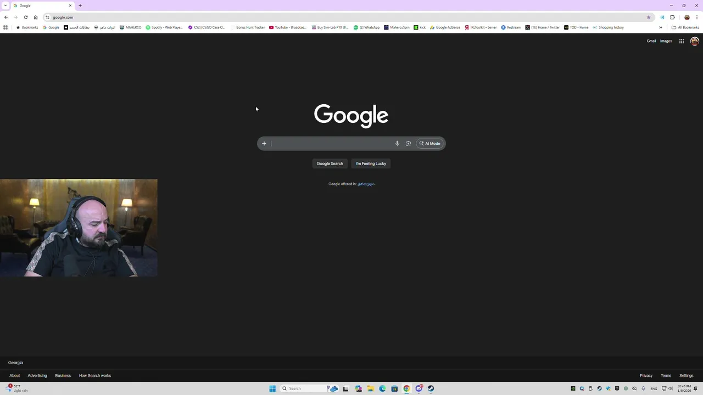Open Buy Sim-Lab P1X bookmark
This screenshot has width=703, height=395.
point(330,27)
